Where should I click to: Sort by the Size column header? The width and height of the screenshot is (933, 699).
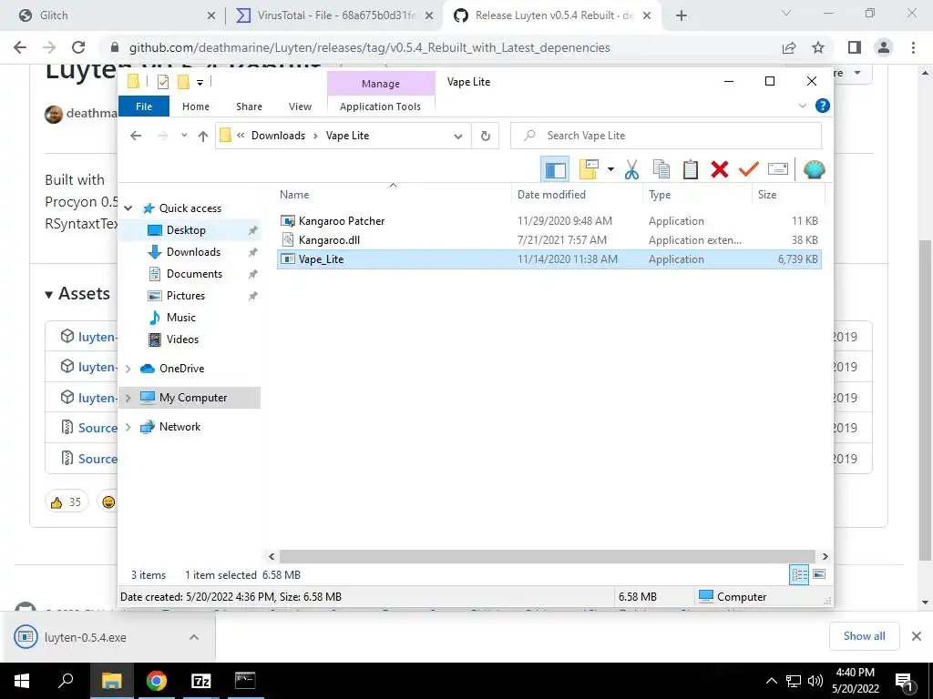tap(788, 195)
